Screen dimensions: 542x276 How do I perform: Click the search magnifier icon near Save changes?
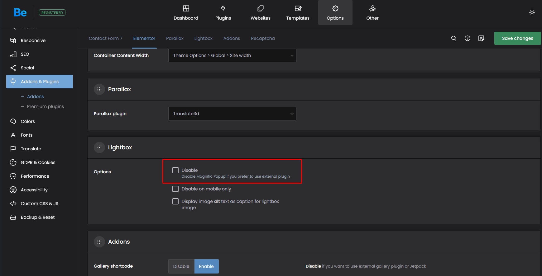click(x=454, y=38)
